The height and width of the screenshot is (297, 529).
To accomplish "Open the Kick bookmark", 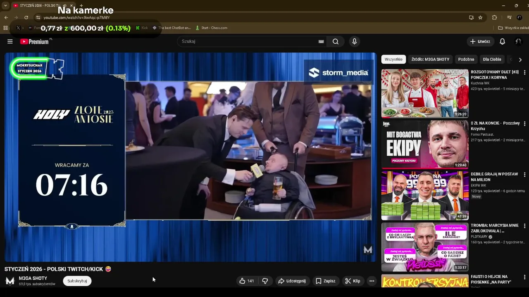I will pyautogui.click(x=142, y=28).
